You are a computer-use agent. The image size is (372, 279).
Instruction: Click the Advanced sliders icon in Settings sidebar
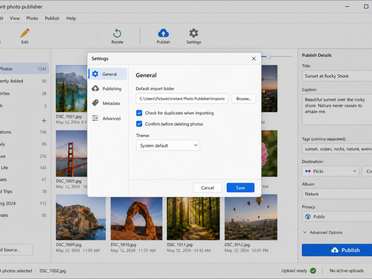pyautogui.click(x=95, y=118)
